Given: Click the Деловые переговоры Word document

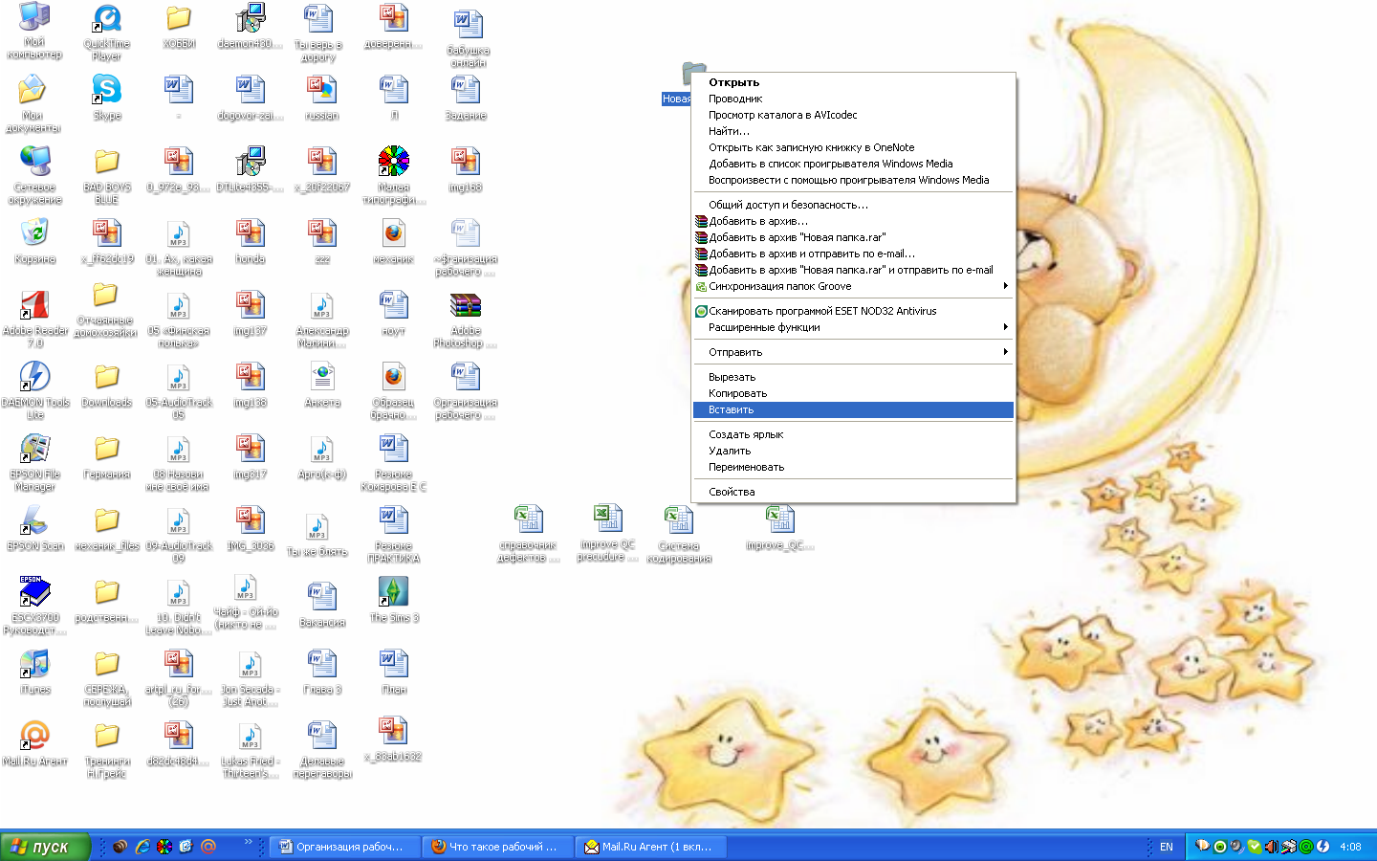Looking at the screenshot, I should click(322, 750).
